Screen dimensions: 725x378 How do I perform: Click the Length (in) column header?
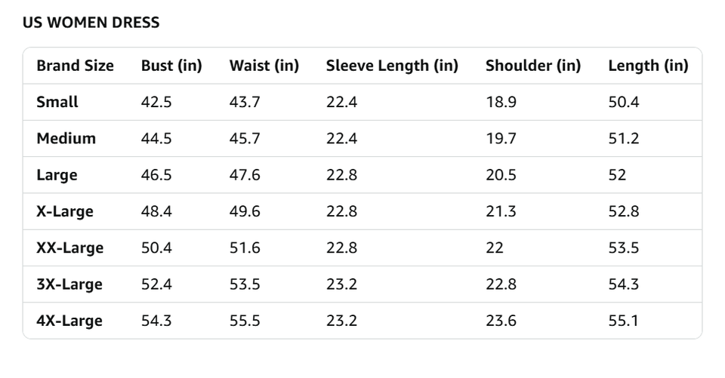(648, 66)
